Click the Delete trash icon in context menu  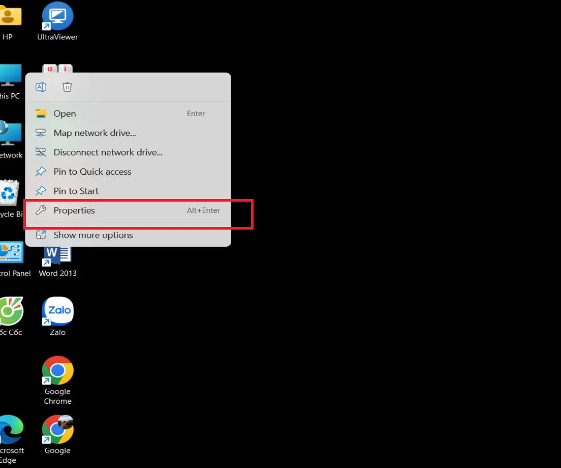click(67, 87)
